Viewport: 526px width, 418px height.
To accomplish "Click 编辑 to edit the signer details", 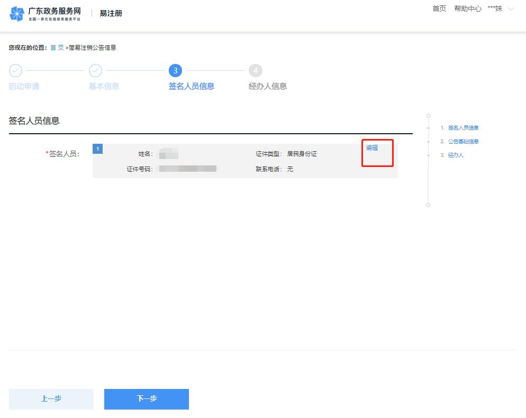I will (x=372, y=148).
